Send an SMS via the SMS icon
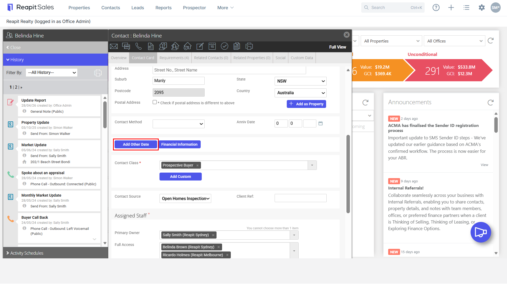Screen dimensions: 507x285 click(126, 46)
